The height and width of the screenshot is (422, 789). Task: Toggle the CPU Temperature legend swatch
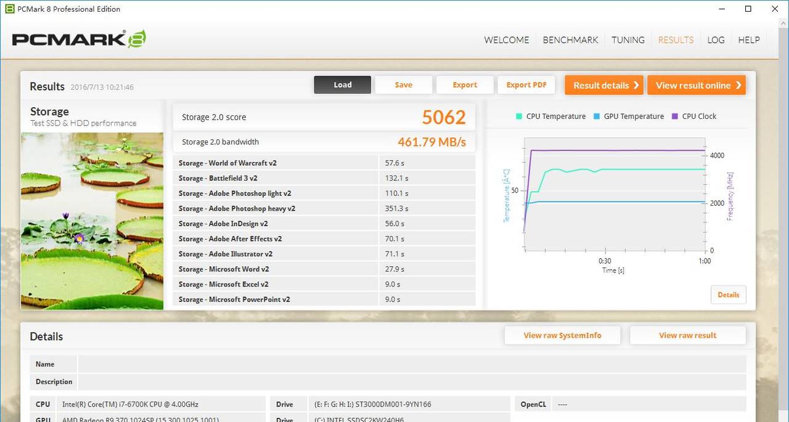[519, 116]
